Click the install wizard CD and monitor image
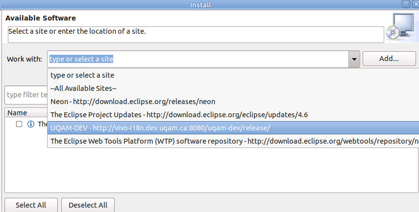Viewport: 419px width, 212px height. tap(402, 27)
